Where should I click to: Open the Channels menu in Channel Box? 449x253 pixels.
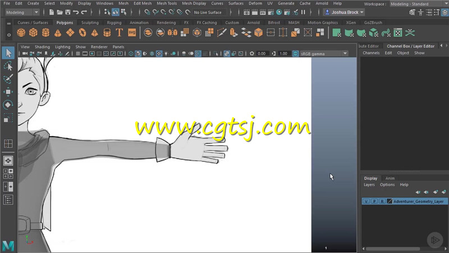(x=371, y=53)
